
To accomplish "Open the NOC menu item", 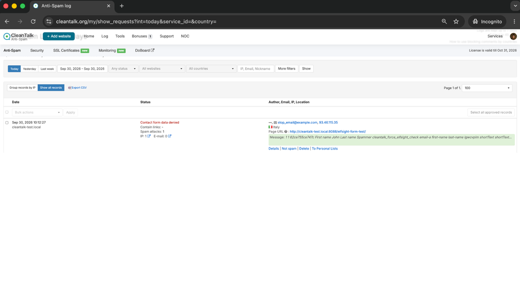I will 185,36.
